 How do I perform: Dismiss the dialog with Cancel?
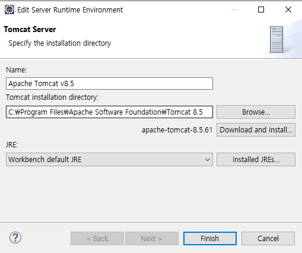268,239
